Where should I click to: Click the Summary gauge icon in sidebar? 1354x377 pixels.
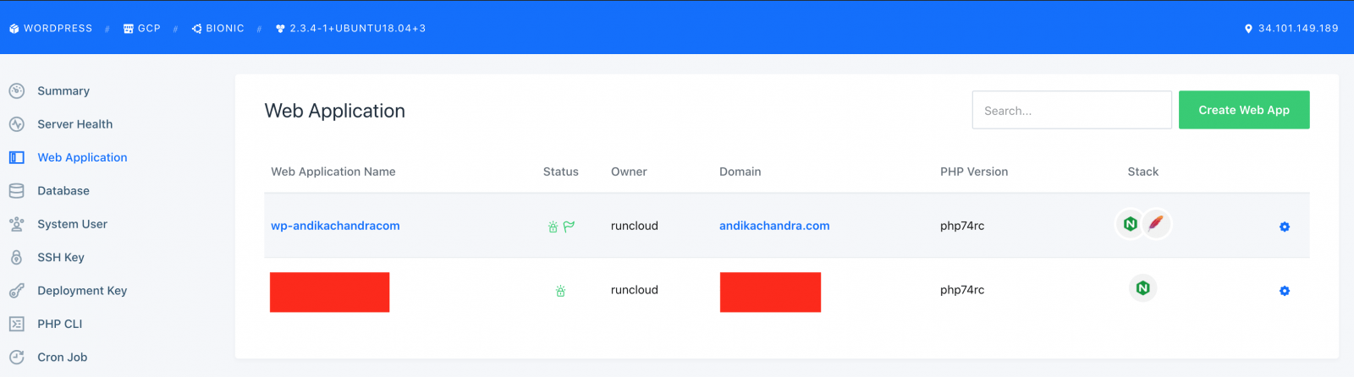[x=16, y=90]
